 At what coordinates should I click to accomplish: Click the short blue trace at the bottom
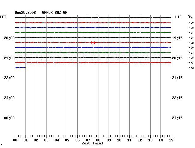[x=20, y=67]
